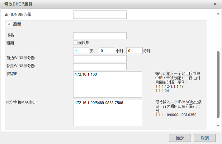This screenshot has width=222, height=144.
Task: Click the 域名 input field
Action: coord(100,36)
